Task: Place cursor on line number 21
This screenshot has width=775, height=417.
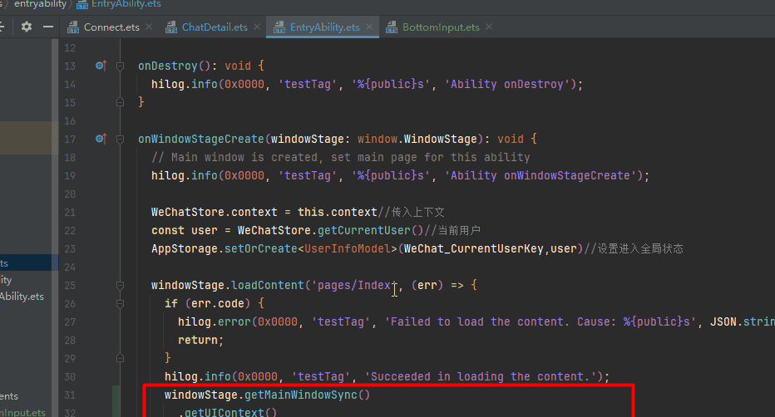Action: coord(70,212)
